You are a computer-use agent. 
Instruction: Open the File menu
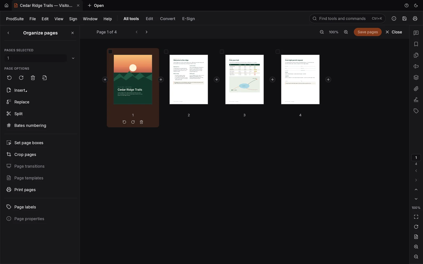[33, 19]
